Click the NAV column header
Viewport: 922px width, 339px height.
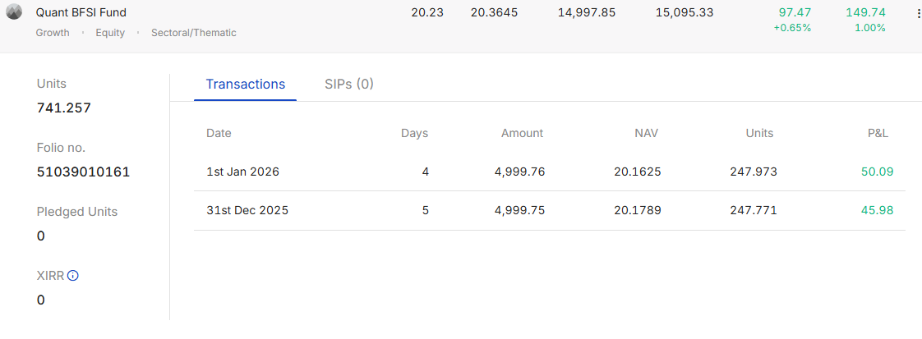tap(646, 133)
